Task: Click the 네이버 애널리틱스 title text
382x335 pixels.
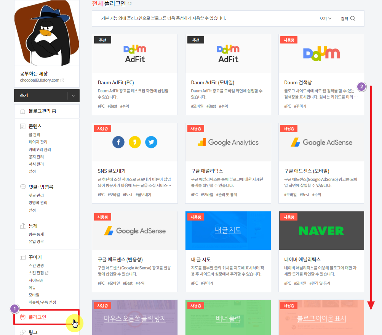Action: tap(302, 259)
